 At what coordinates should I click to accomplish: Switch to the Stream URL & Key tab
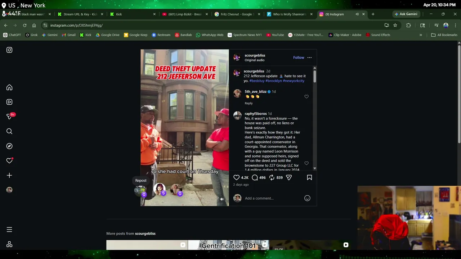tap(80, 14)
